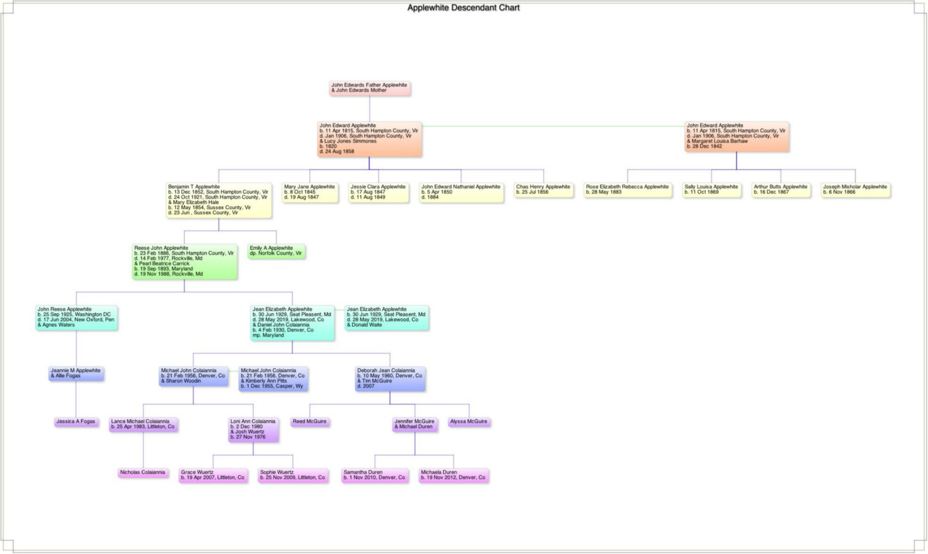928x554 pixels.
Task: Select the John Edwards Father Applewhite box
Action: click(370, 88)
